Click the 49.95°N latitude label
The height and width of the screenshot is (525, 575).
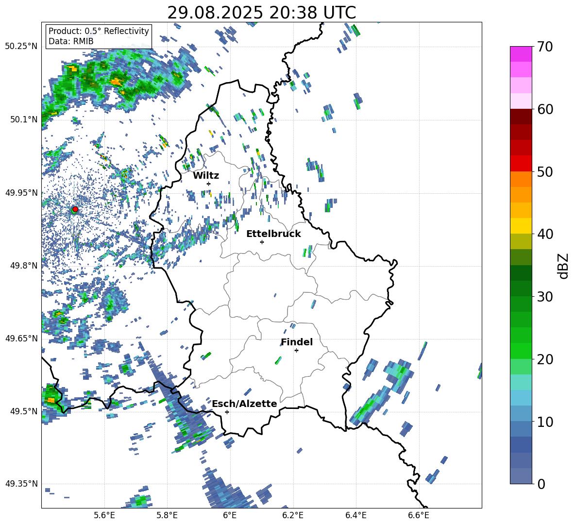pyautogui.click(x=21, y=192)
